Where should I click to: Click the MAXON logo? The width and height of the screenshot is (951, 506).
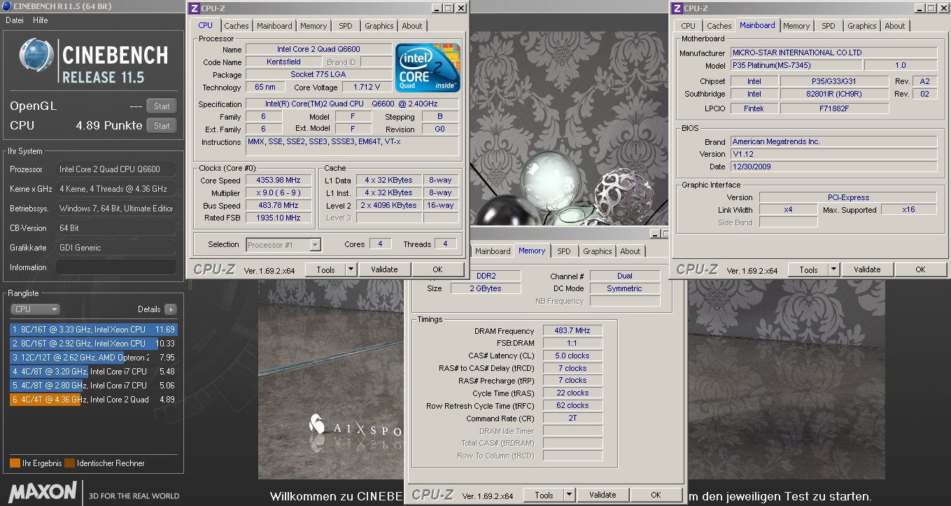coord(42,491)
